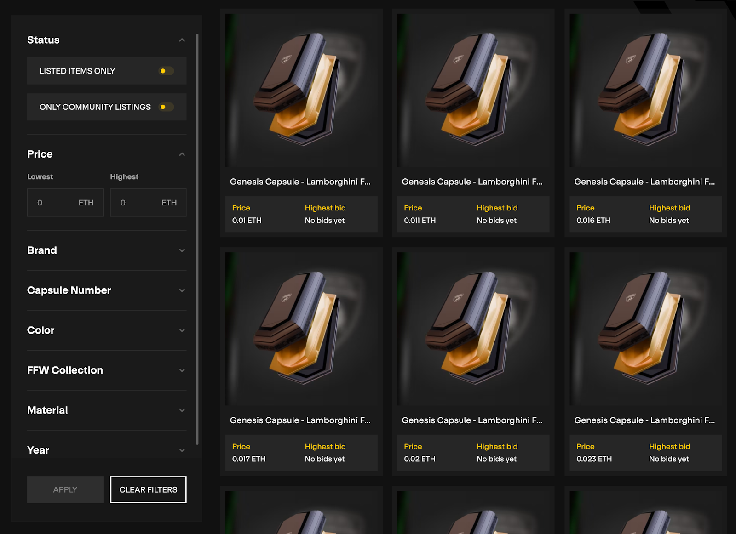The height and width of the screenshot is (534, 736).
Task: Click No bids yet beside 0.01 ETH
Action: click(x=325, y=220)
